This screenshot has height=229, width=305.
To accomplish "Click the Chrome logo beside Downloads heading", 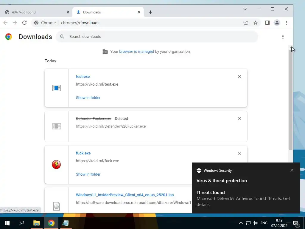I will (9, 37).
